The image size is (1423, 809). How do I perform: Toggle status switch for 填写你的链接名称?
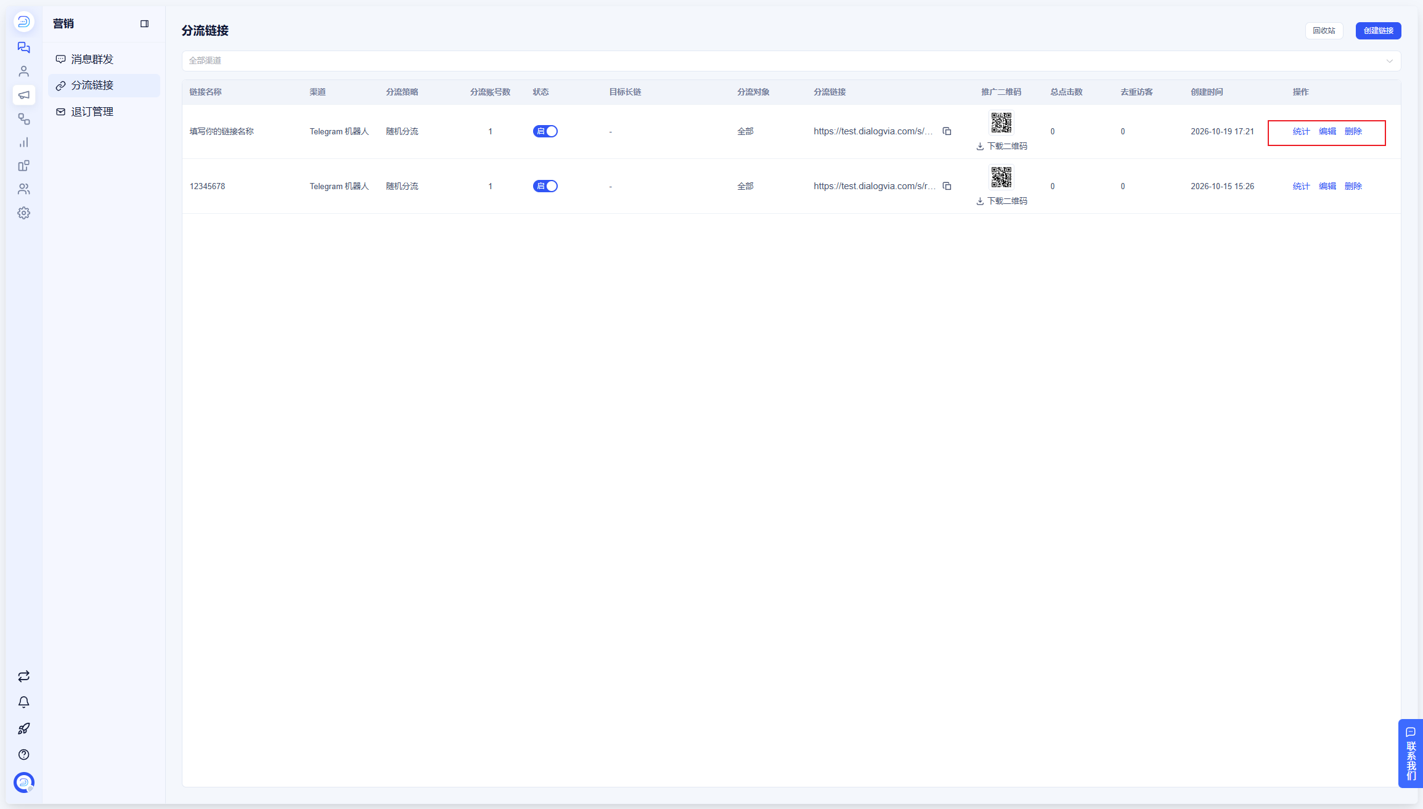pos(545,131)
